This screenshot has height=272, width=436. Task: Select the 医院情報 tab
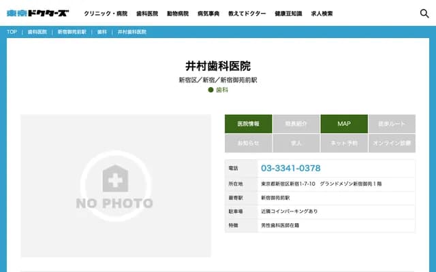(248, 124)
